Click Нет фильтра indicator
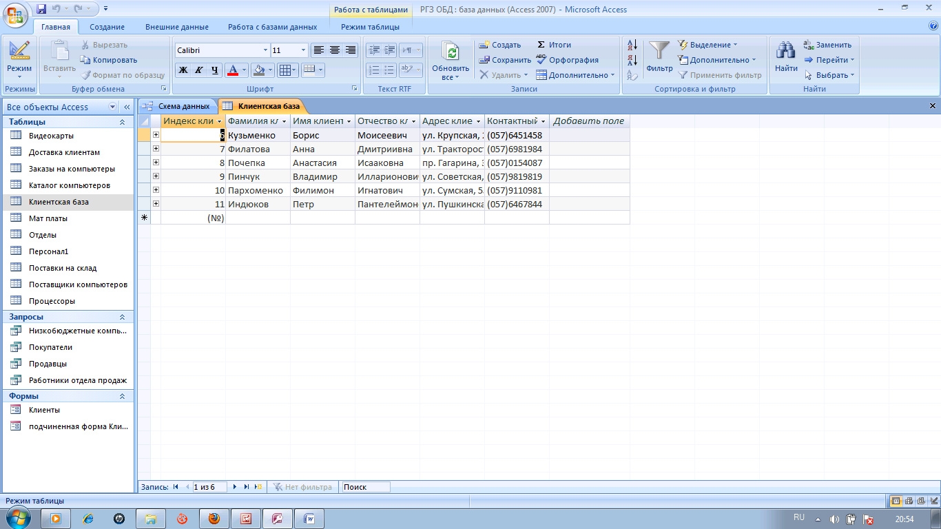 coord(302,487)
